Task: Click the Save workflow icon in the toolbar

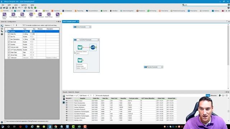Action: click(x=7, y=8)
